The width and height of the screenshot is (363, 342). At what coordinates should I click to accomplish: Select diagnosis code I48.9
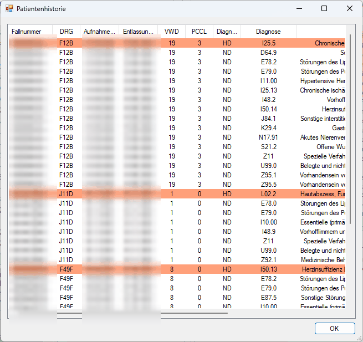[x=269, y=232]
